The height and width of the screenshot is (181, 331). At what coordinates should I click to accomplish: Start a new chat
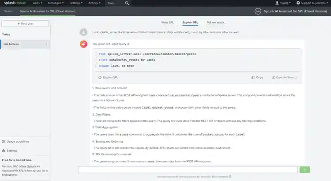[25, 23]
